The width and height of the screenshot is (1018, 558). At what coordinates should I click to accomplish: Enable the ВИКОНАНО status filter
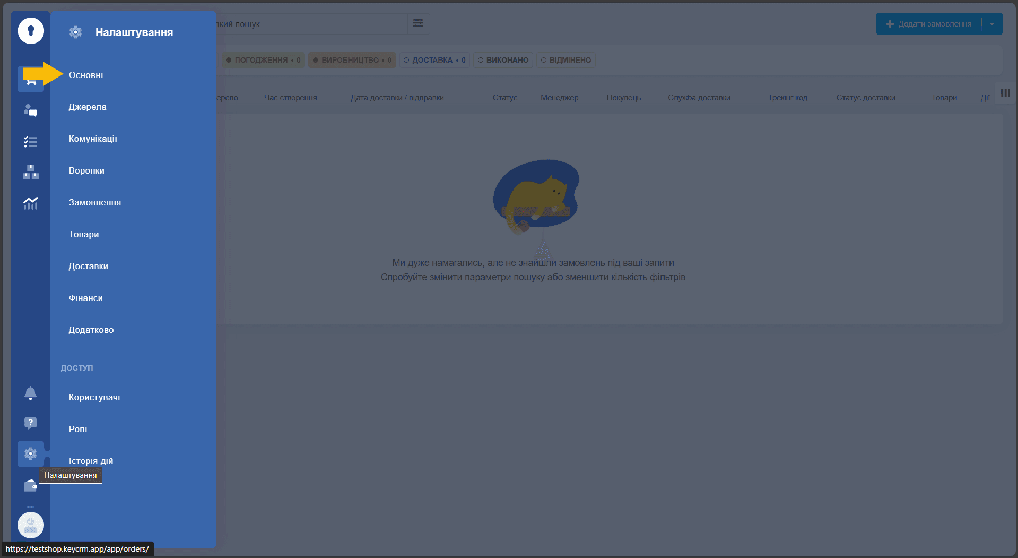click(x=503, y=59)
